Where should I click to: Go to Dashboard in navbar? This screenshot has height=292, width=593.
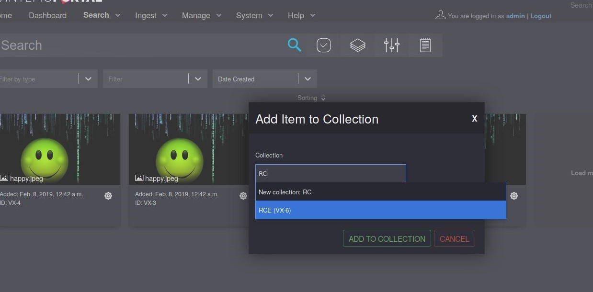(47, 15)
